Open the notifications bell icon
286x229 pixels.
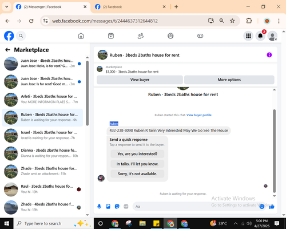(x=260, y=35)
